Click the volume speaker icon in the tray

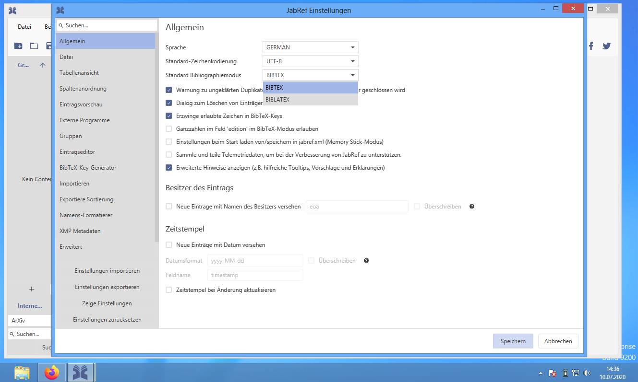[587, 373]
